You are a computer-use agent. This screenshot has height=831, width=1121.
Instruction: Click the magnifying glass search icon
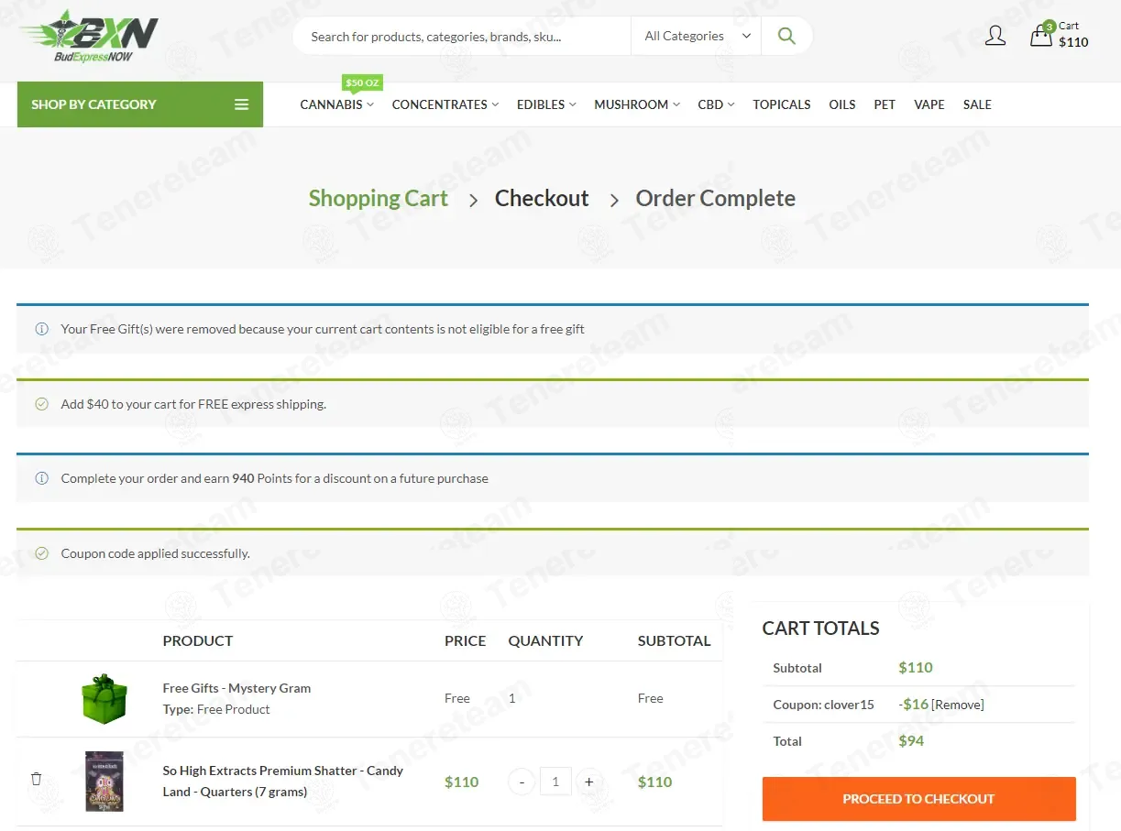[786, 36]
